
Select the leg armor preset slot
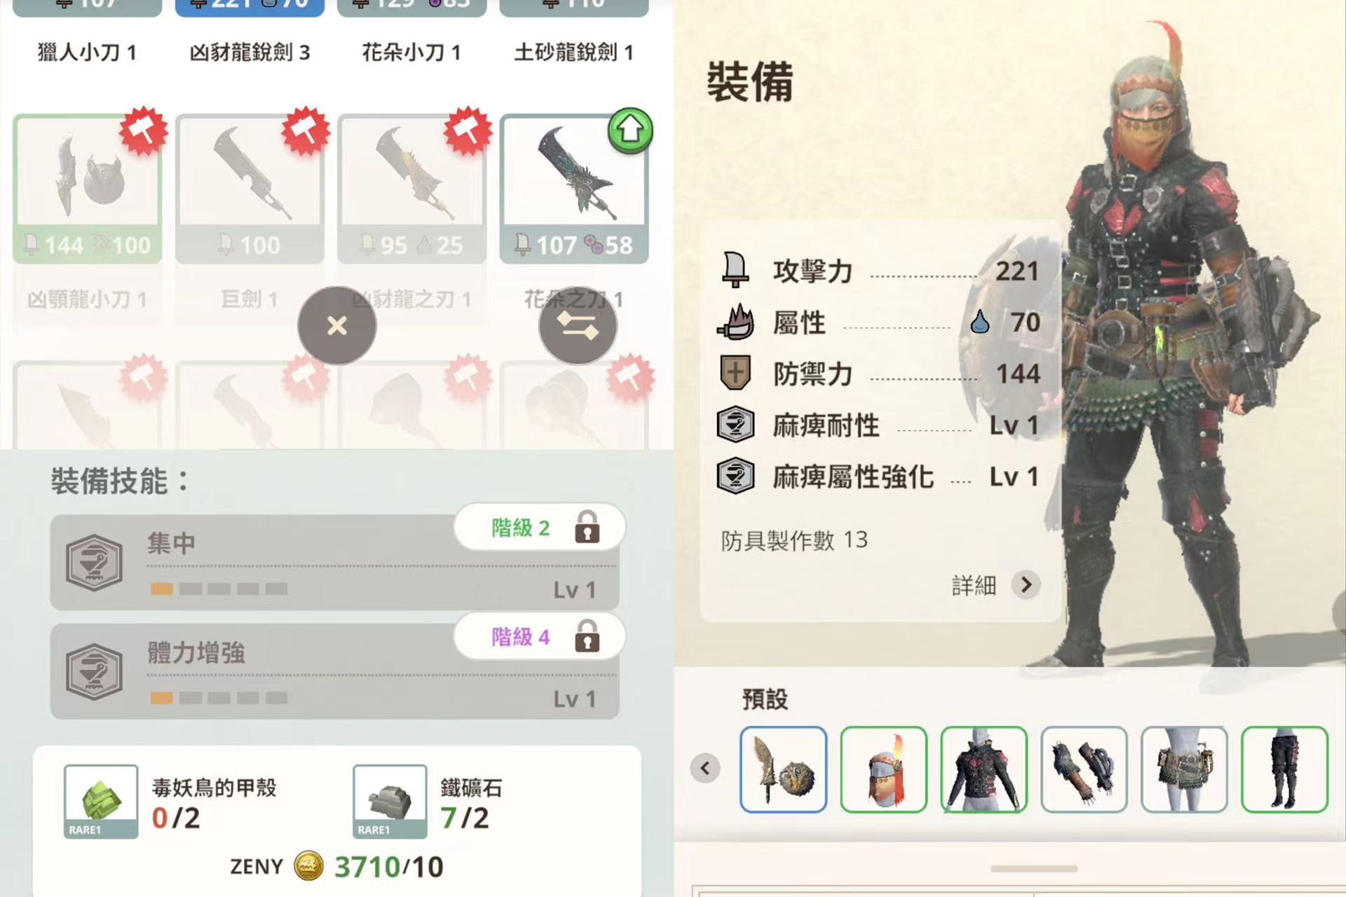(1284, 769)
